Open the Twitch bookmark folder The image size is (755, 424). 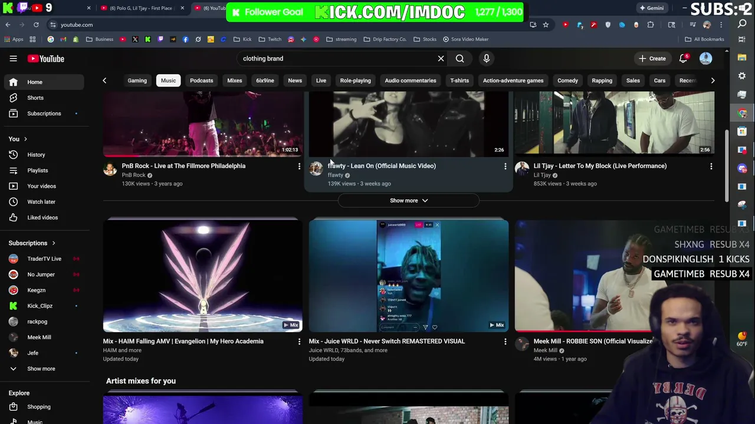(270, 39)
